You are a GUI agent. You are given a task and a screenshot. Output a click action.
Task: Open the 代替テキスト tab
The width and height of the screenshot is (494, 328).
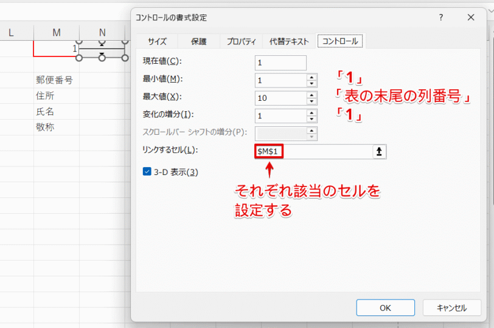(289, 41)
